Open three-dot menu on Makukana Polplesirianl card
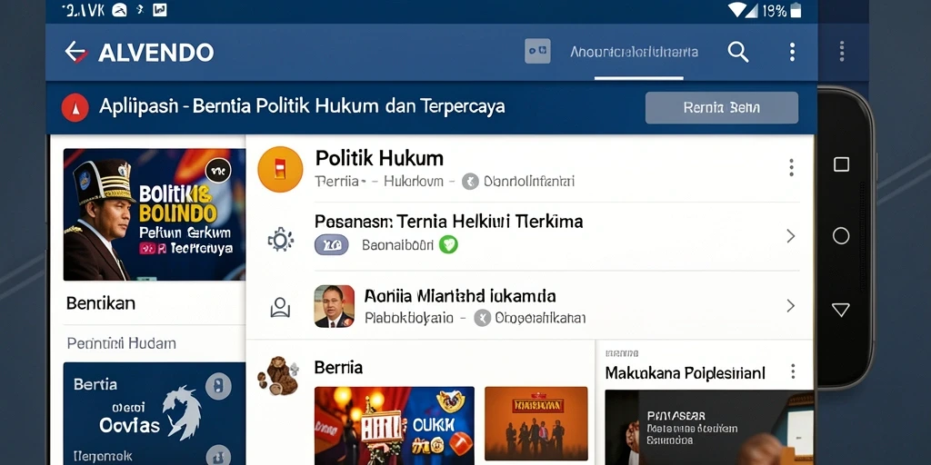931x465 pixels. pos(793,371)
